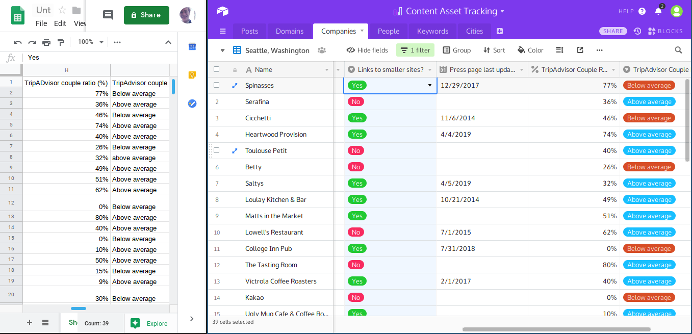
Task: Switch to the Posts table tab
Action: (249, 31)
